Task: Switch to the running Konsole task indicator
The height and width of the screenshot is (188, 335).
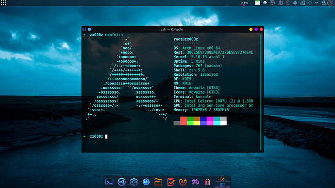Action: pyautogui.click(x=222, y=185)
